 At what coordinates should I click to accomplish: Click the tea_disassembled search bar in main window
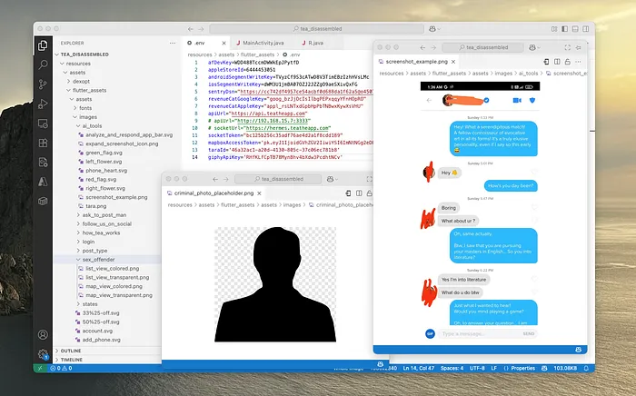click(316, 29)
